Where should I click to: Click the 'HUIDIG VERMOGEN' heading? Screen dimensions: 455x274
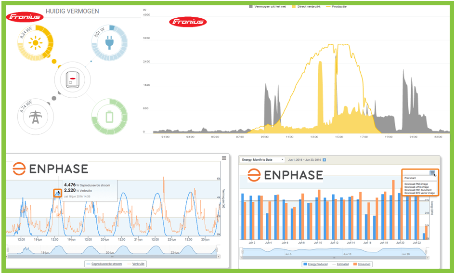[72, 12]
